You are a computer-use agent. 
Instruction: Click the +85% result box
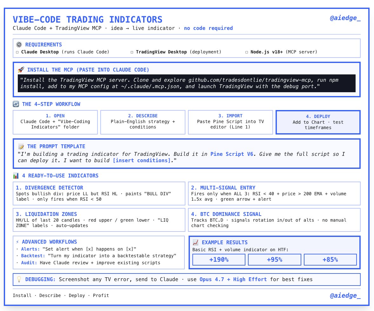(330, 260)
